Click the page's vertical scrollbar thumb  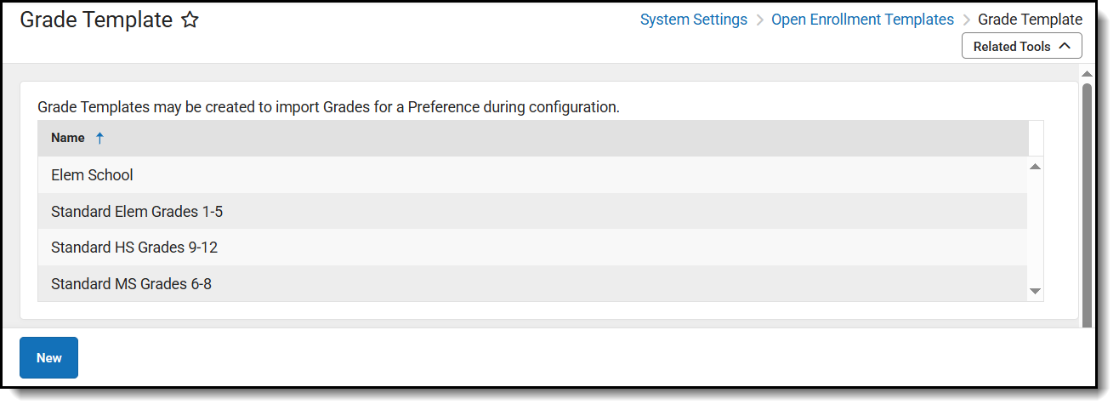pos(1087,204)
